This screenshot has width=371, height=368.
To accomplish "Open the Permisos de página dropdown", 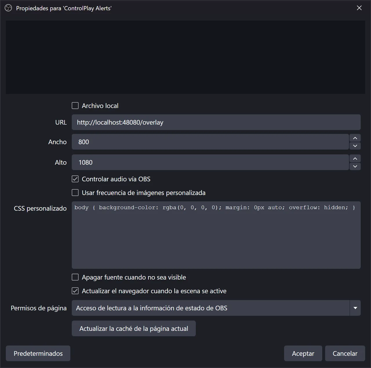I will click(x=216, y=308).
